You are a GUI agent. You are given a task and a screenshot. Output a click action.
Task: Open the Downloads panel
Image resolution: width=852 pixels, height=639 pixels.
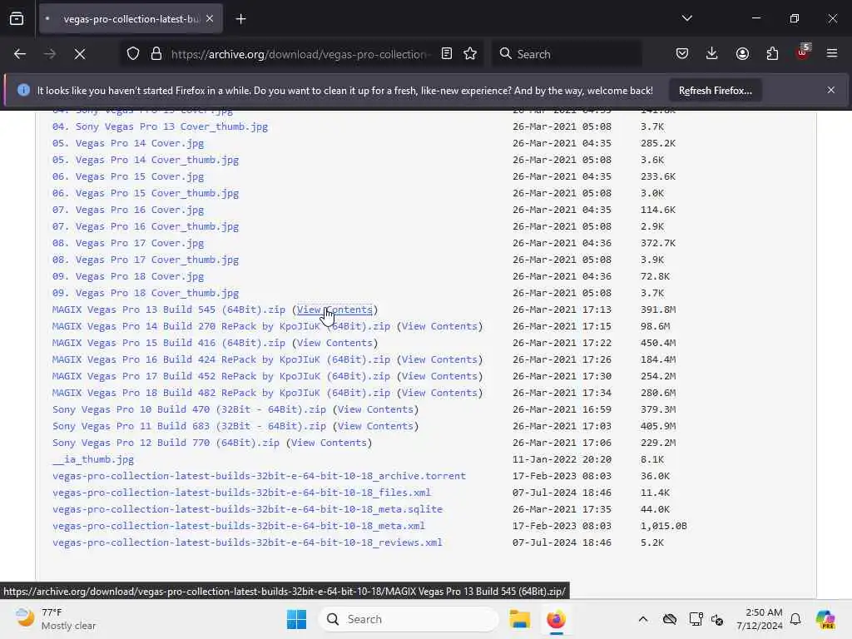tap(712, 54)
